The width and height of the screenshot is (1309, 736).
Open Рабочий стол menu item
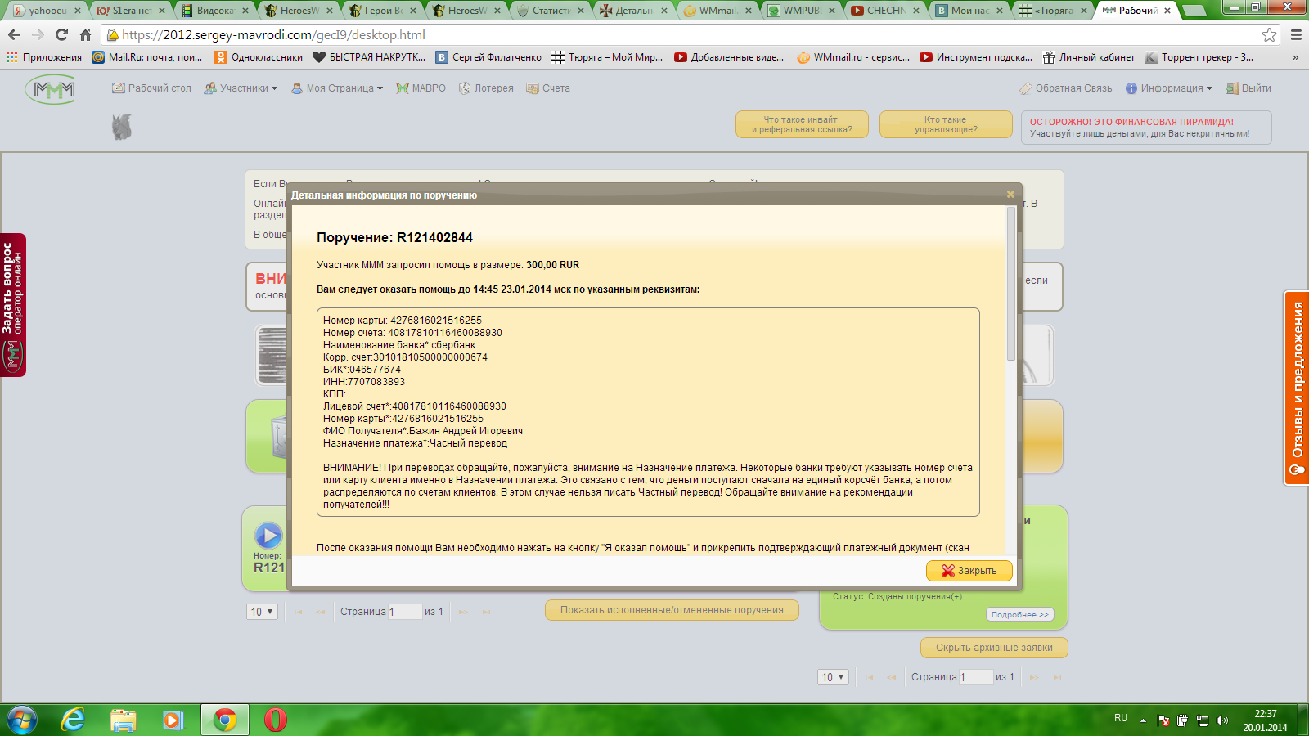(152, 88)
